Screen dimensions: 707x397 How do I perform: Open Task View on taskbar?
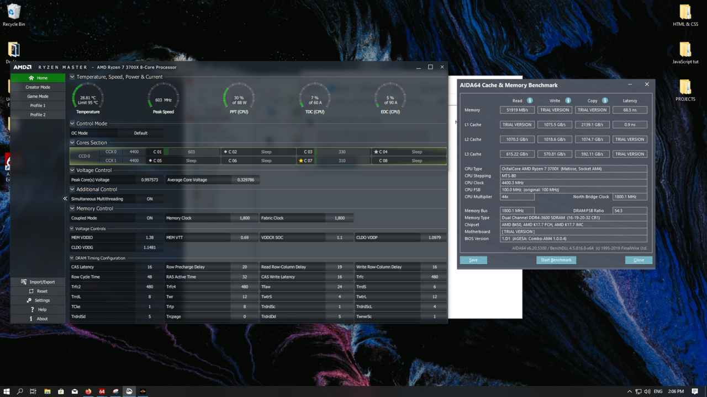(x=33, y=391)
